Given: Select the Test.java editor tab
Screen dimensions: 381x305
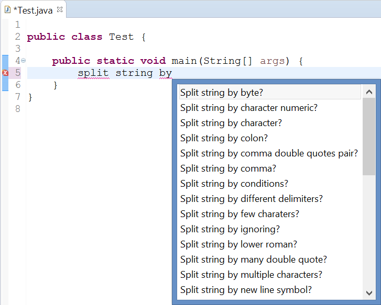Looking at the screenshot, I should pos(32,10).
